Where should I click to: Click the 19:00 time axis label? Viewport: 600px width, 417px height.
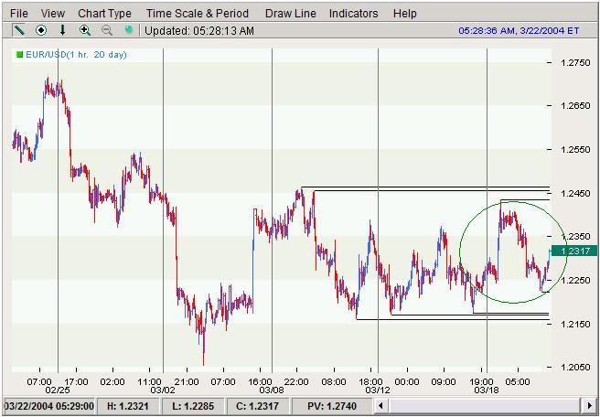click(x=481, y=382)
